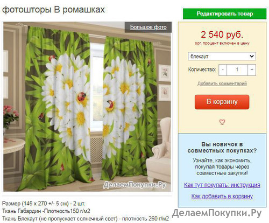Click the ДелаемПокупки.Ру watermark on the photo
The width and height of the screenshot is (269, 223).
pos(134,185)
